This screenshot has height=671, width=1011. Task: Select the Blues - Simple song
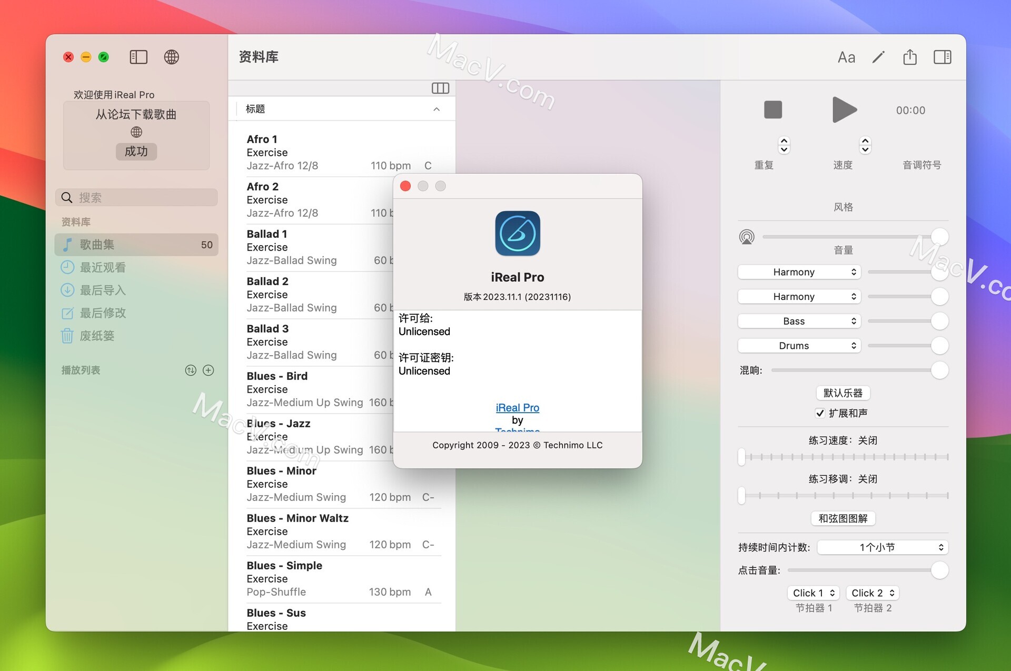pyautogui.click(x=342, y=579)
